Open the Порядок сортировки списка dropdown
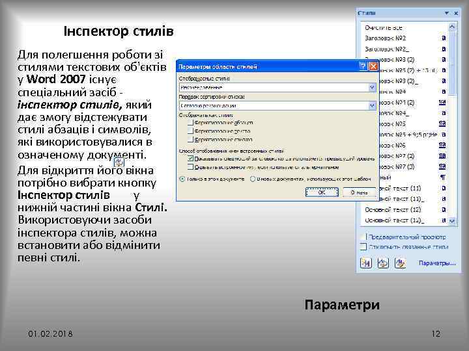This screenshot has width=469, height=351. point(372,106)
